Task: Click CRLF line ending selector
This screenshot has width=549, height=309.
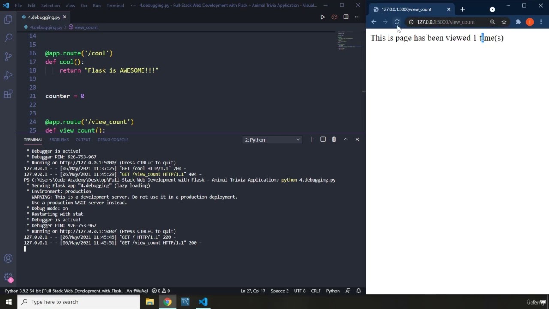Action: pyautogui.click(x=316, y=291)
